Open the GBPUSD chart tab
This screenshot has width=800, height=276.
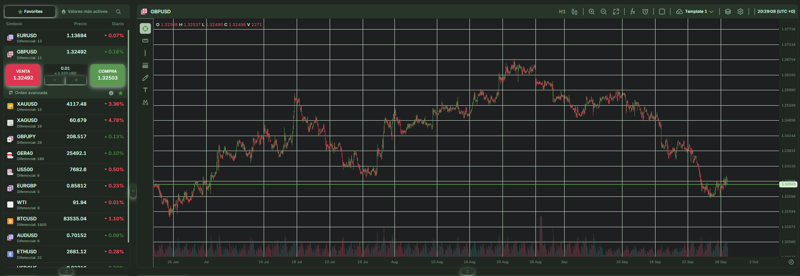[156, 12]
